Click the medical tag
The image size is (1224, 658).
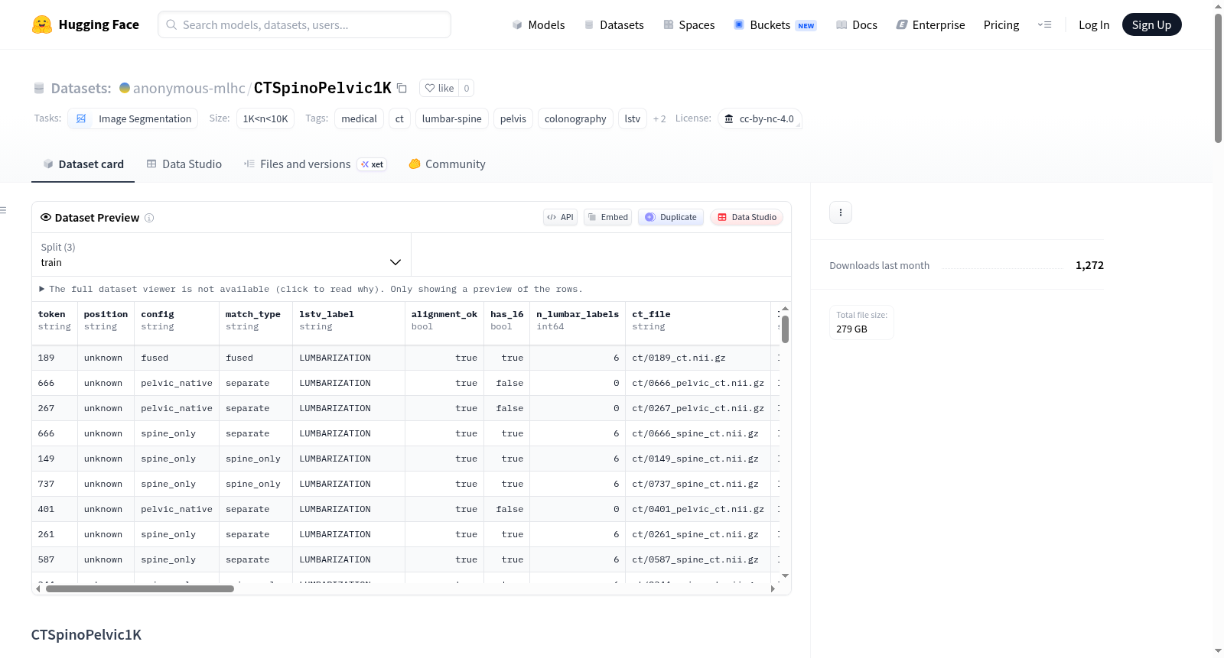tap(359, 118)
